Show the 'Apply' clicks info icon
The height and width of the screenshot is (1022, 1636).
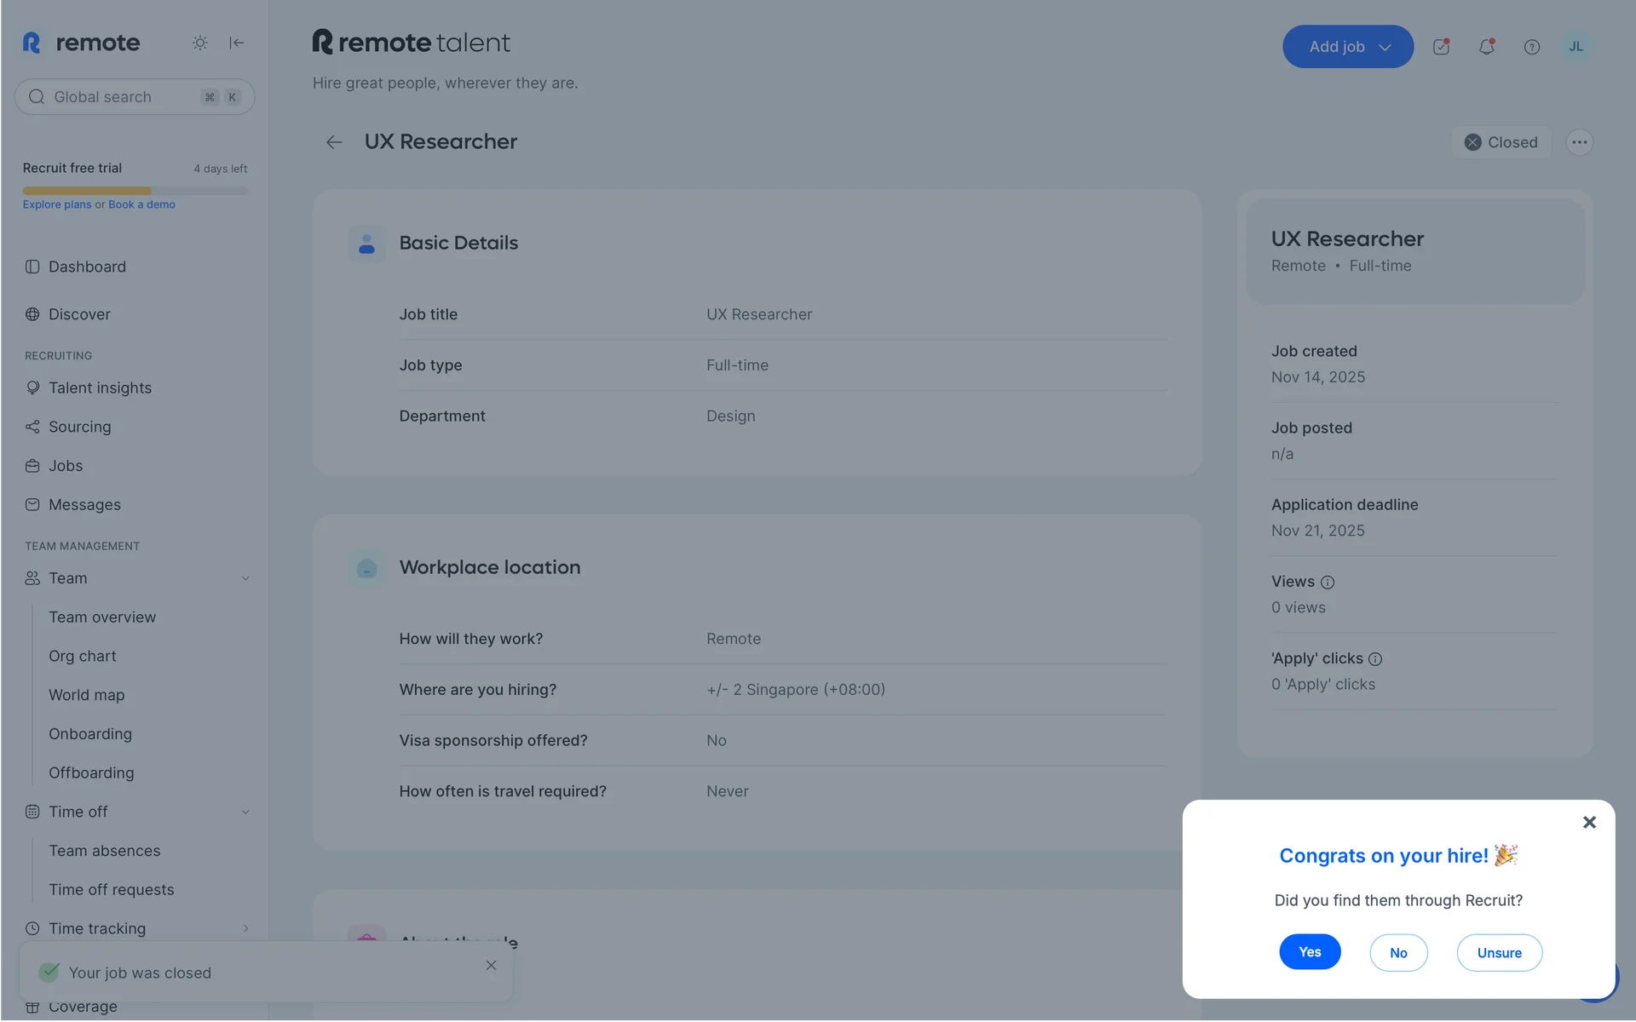click(x=1375, y=659)
